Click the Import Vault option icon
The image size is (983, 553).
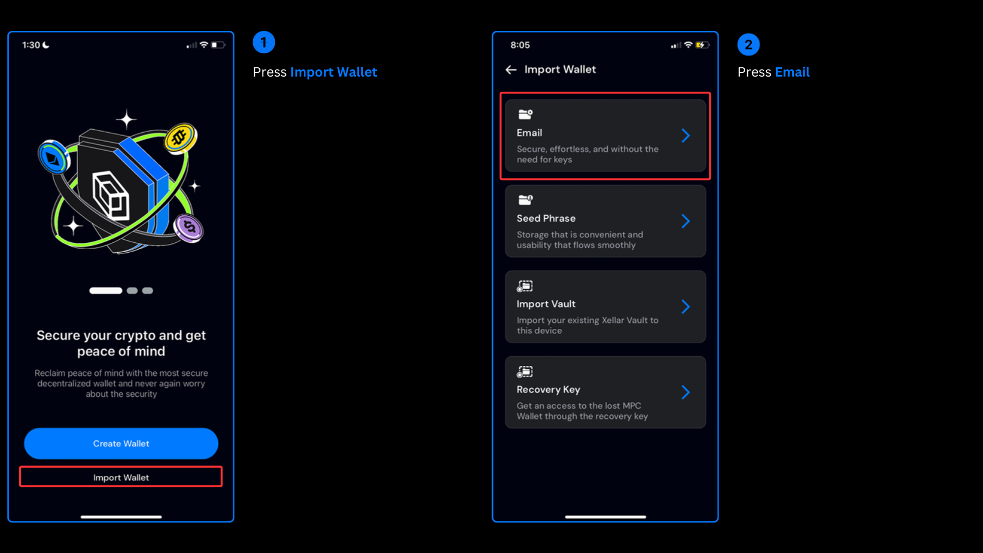525,285
